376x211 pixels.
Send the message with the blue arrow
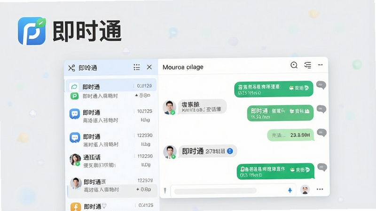(290, 190)
